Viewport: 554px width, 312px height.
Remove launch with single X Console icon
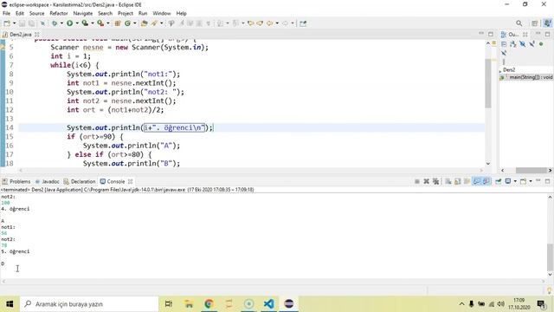click(427, 181)
